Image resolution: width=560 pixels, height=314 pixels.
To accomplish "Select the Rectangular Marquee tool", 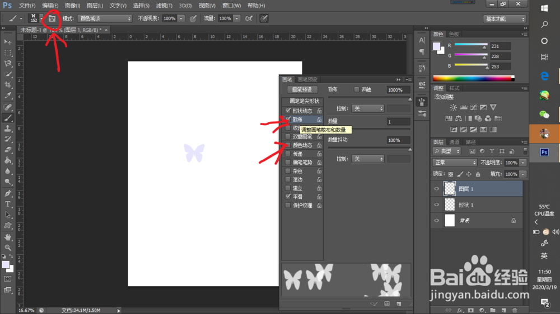I will (7, 53).
